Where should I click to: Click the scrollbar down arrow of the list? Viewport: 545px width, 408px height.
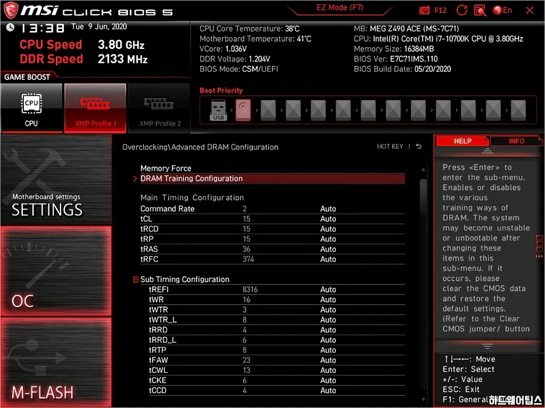coord(423,399)
